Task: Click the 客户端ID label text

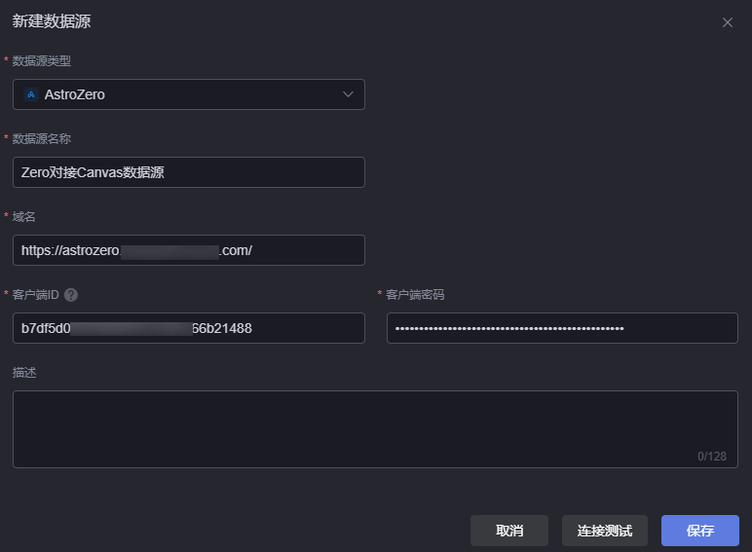Action: click(x=35, y=295)
